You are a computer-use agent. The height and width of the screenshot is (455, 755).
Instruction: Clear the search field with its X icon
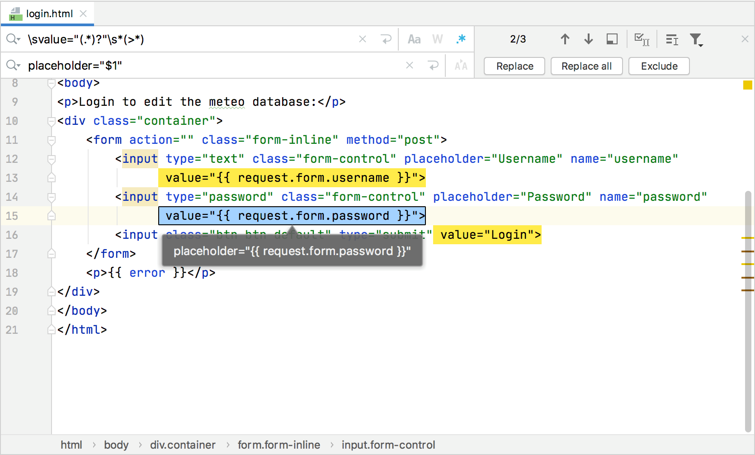(x=363, y=39)
